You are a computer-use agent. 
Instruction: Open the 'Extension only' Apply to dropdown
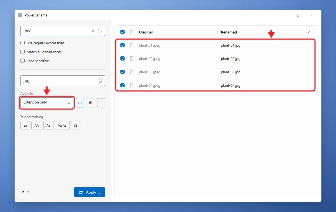pos(47,103)
